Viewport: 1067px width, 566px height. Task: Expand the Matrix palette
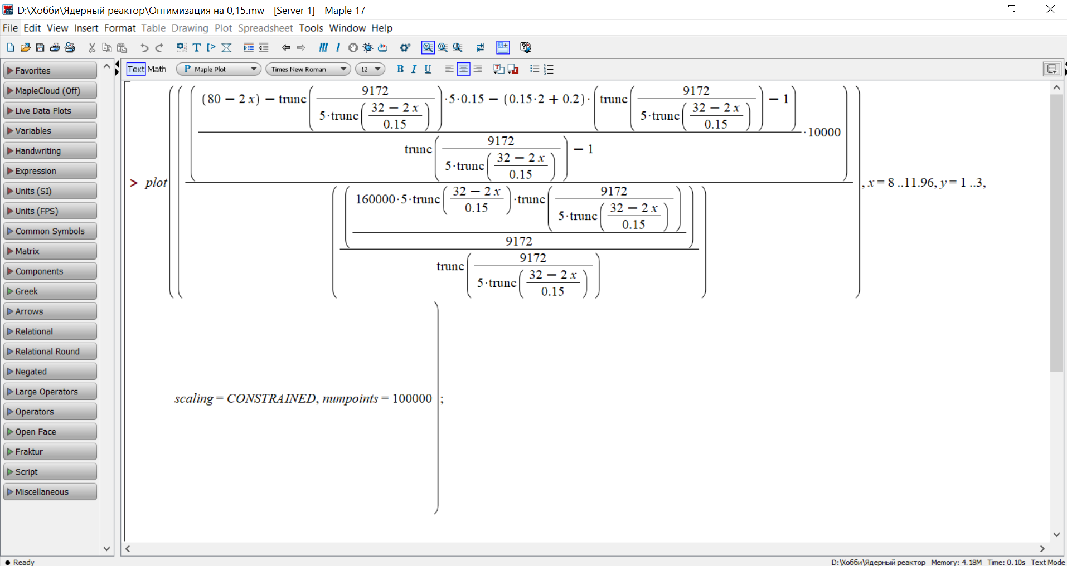click(50, 251)
